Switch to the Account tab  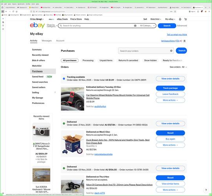(x=60, y=41)
